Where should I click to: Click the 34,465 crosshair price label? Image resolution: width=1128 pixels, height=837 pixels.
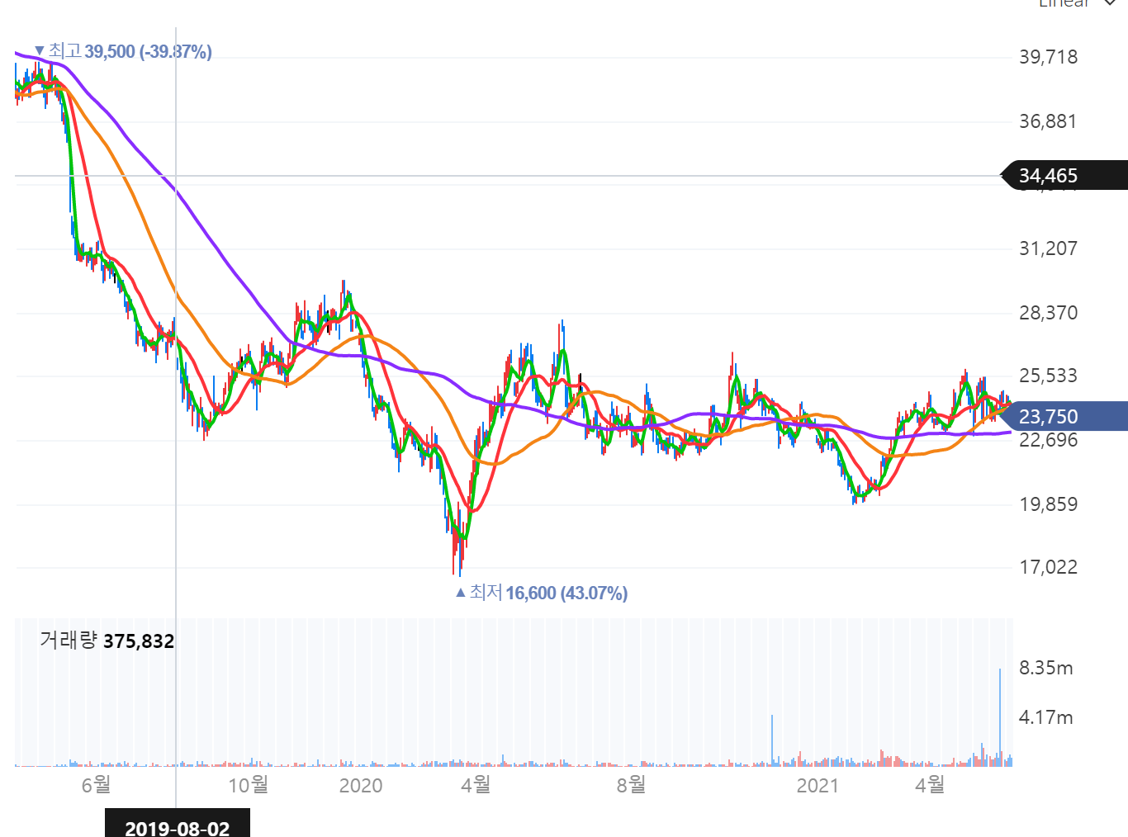(1064, 176)
